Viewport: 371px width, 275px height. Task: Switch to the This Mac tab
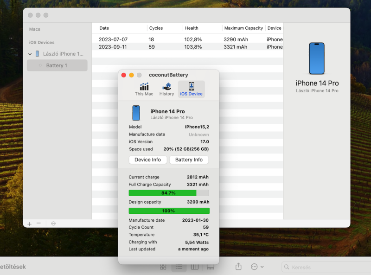click(x=144, y=89)
